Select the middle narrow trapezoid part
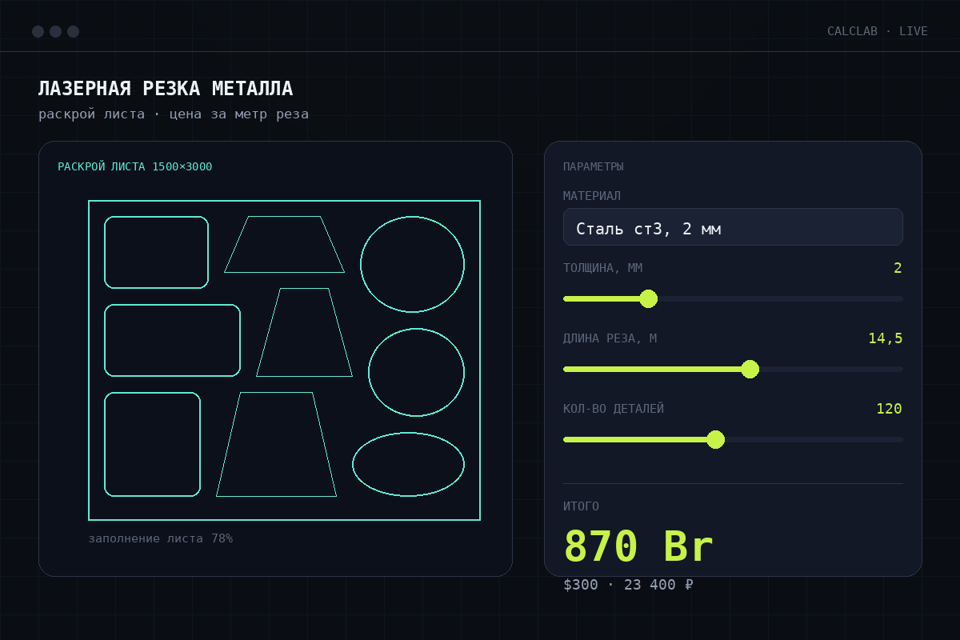Image resolution: width=960 pixels, height=640 pixels. coord(304,332)
